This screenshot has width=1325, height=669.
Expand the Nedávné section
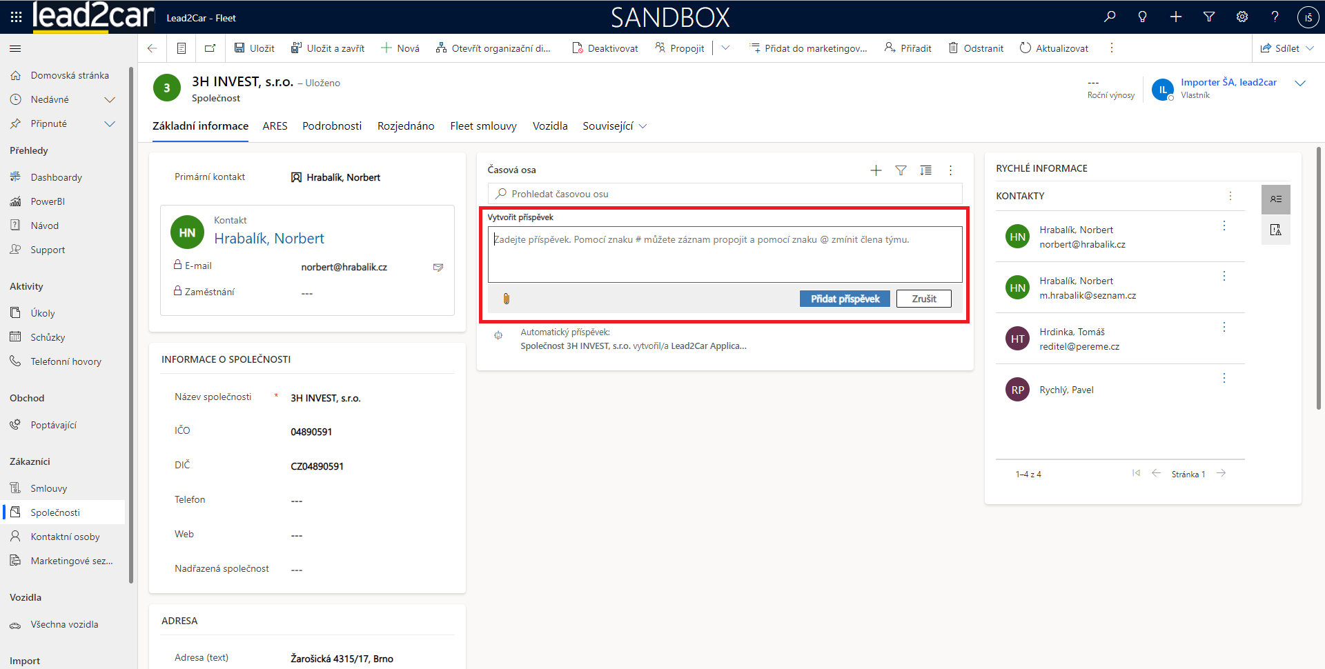point(109,100)
